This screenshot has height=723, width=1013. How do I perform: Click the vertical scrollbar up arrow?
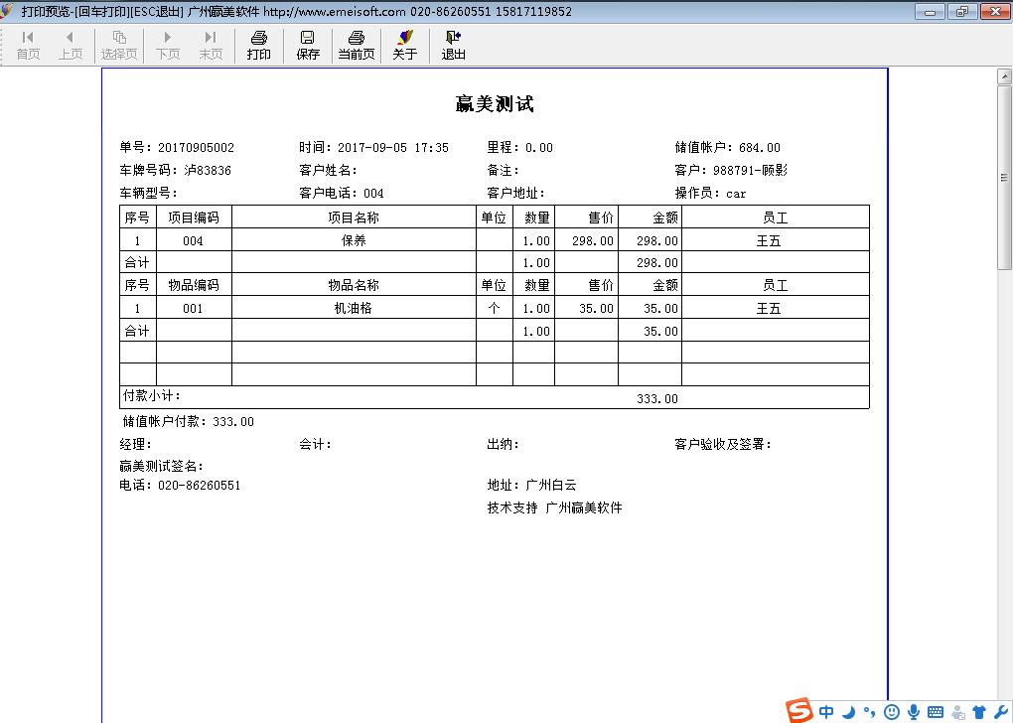[1004, 75]
